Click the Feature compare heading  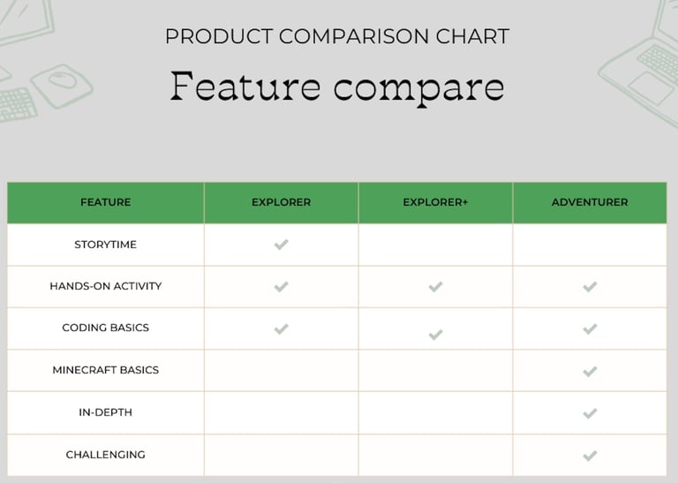[337, 87]
